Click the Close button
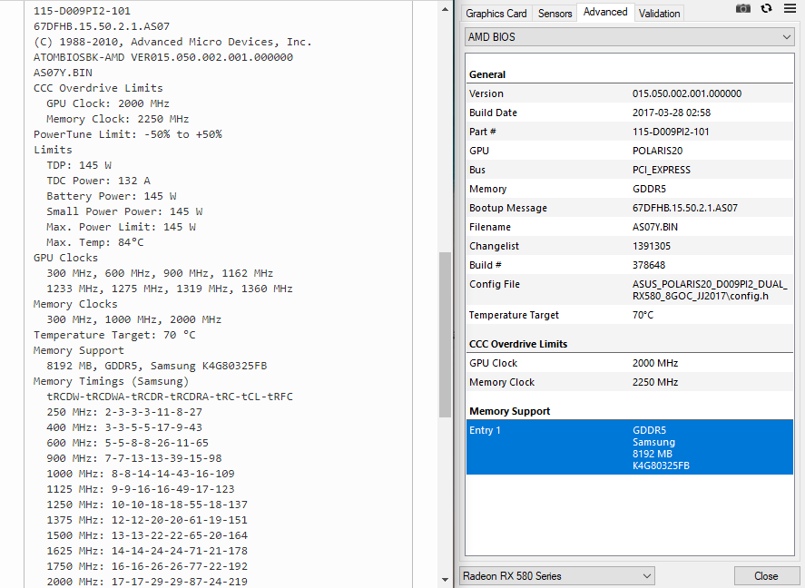Image resolution: width=805 pixels, height=588 pixels. [765, 575]
